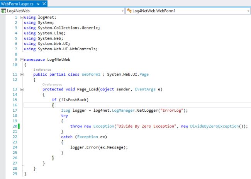Click the 'Page' base type on line 11
251x179 pixels.
pyautogui.click(x=144, y=75)
